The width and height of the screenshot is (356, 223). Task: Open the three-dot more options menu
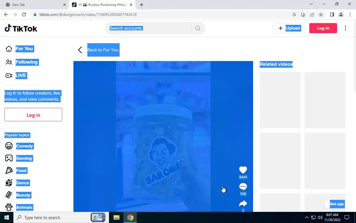[x=345, y=28]
